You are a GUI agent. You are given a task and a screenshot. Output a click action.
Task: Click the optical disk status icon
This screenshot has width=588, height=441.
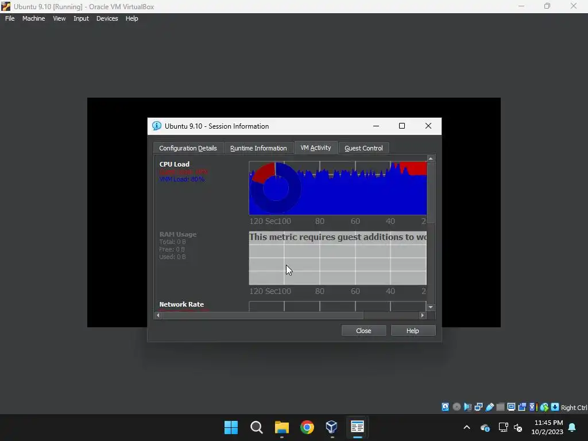457,407
